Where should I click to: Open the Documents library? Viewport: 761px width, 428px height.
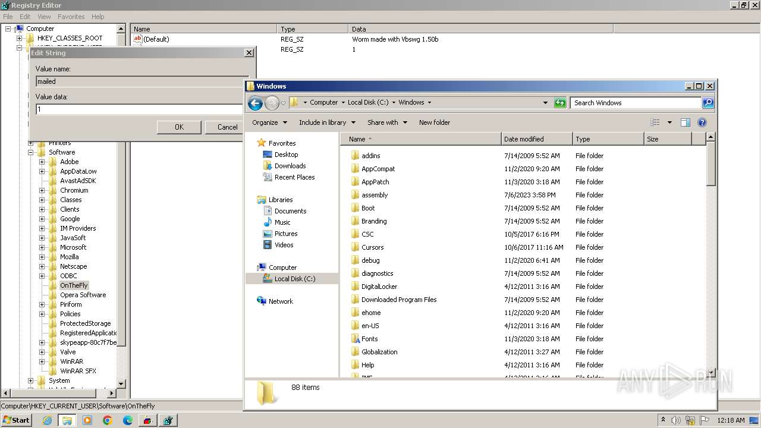[x=290, y=211]
